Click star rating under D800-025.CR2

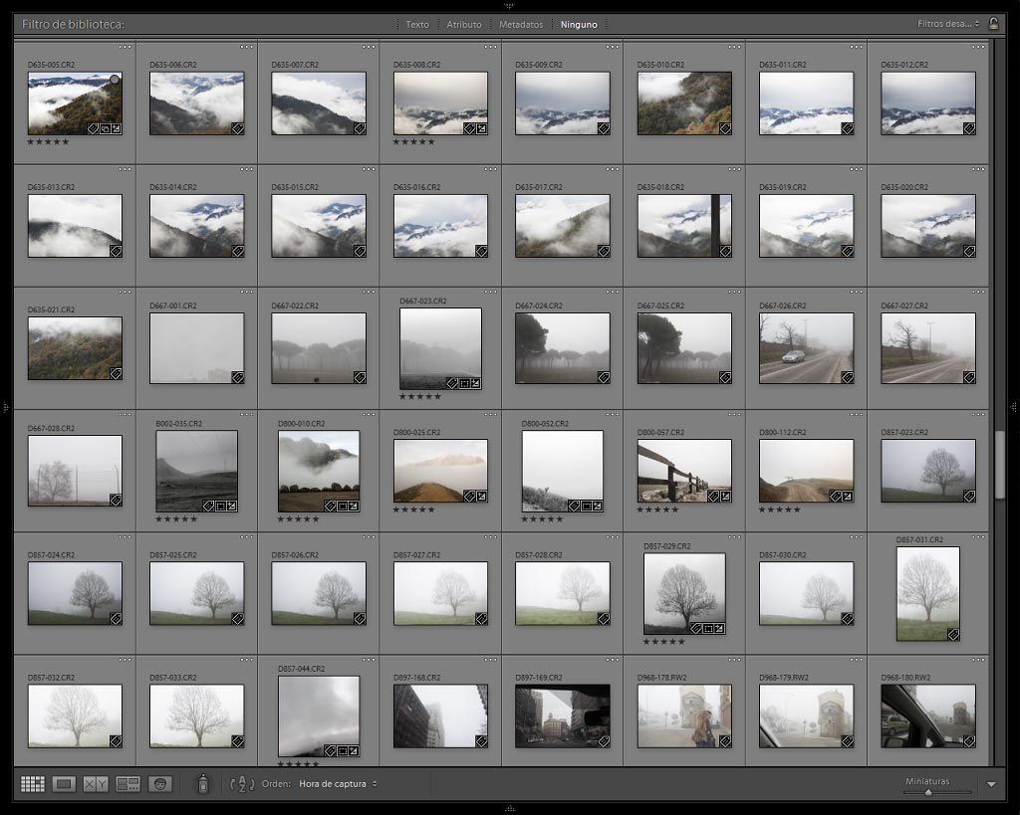point(413,509)
